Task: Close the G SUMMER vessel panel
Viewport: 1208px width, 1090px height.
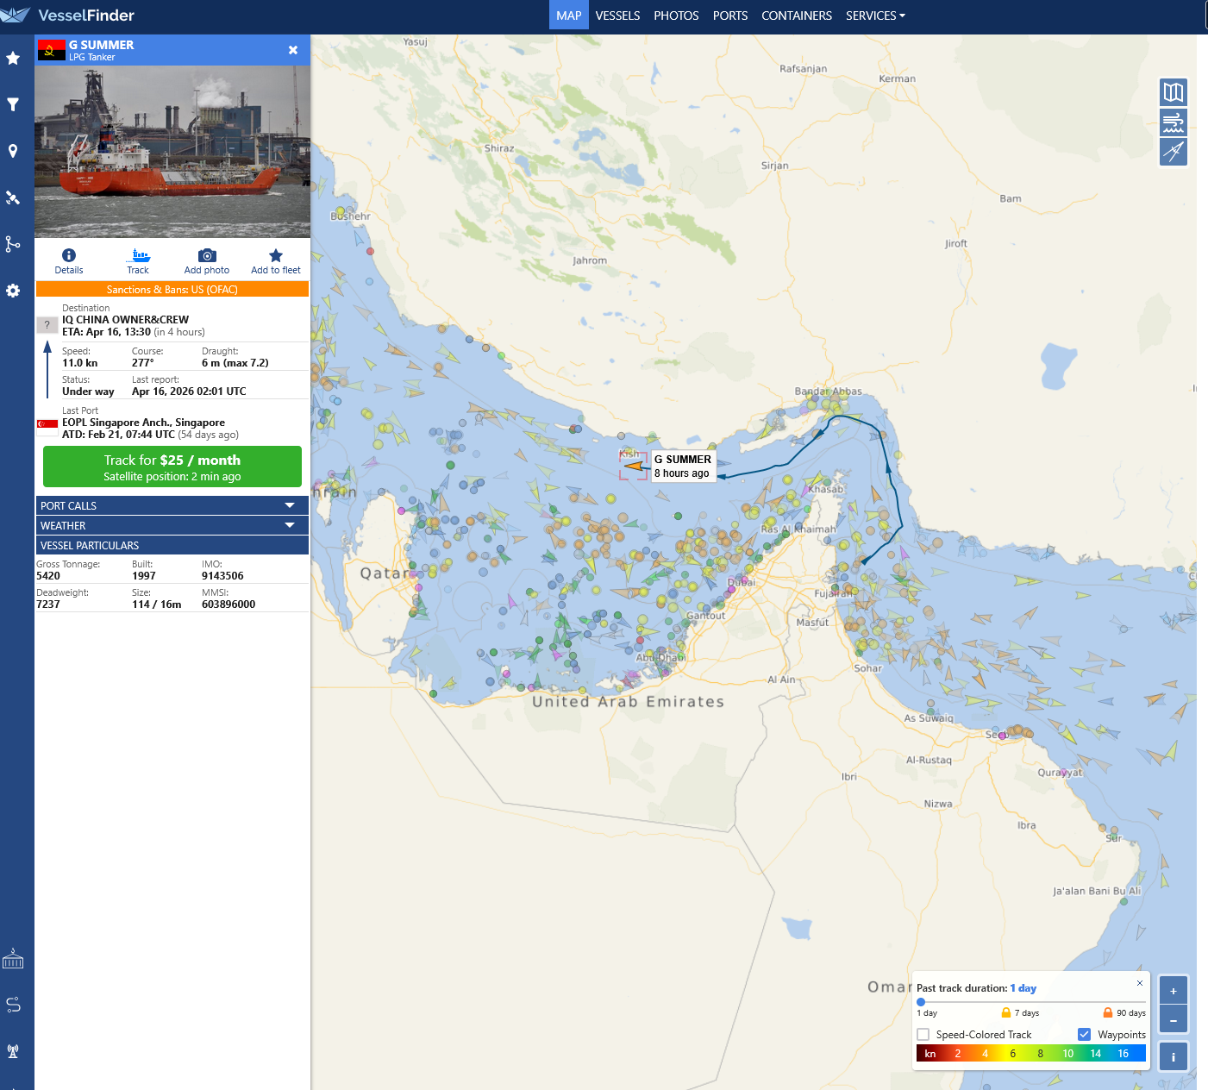Action: (x=293, y=50)
